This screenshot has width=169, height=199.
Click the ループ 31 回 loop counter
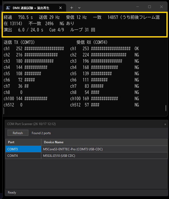point(83,30)
